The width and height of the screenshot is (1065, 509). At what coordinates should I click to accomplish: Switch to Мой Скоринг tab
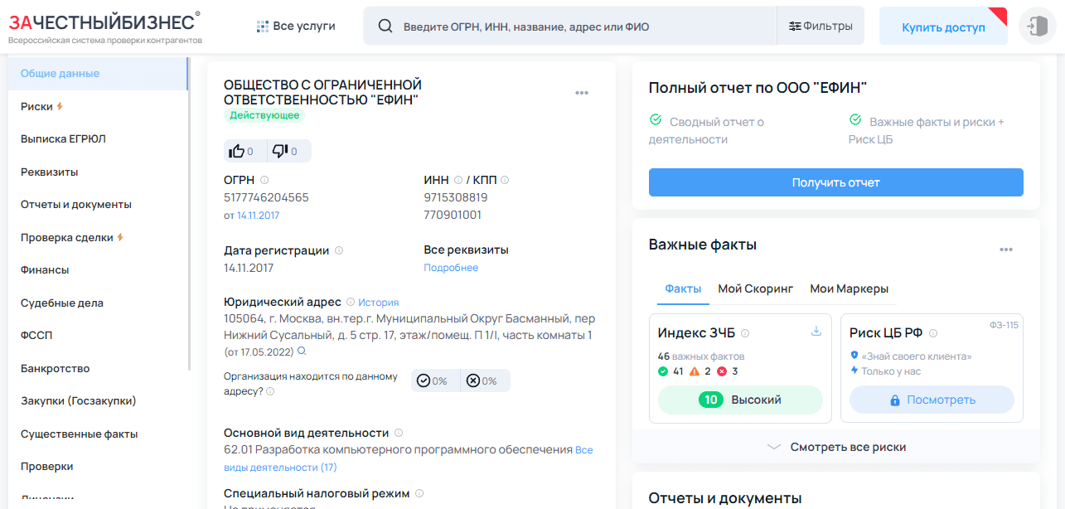(755, 288)
